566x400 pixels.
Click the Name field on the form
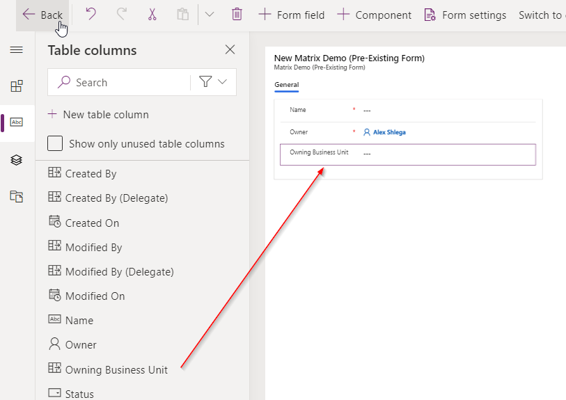tap(408, 111)
